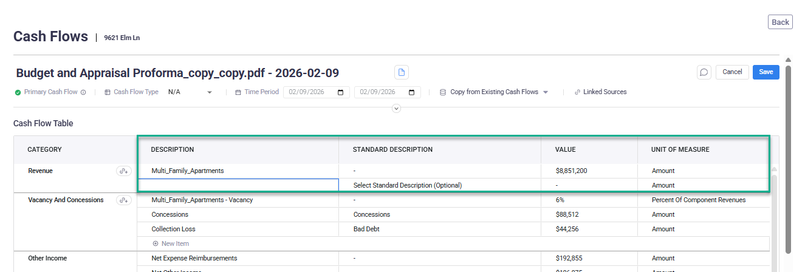805x272 pixels.
Task: Open the document icon beside the file title
Action: (x=401, y=72)
